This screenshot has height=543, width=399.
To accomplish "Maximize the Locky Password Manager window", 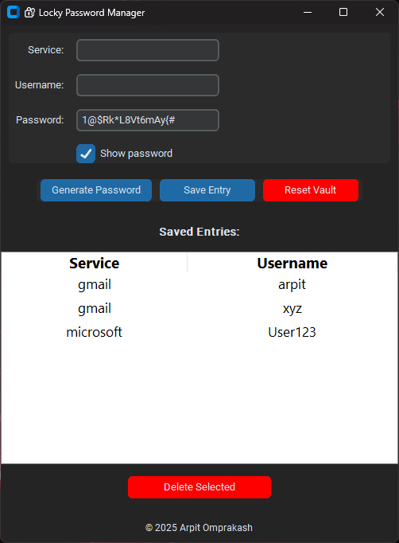I will tap(343, 12).
